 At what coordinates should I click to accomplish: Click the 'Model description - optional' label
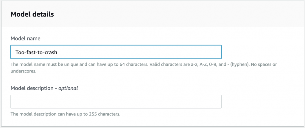click(44, 88)
